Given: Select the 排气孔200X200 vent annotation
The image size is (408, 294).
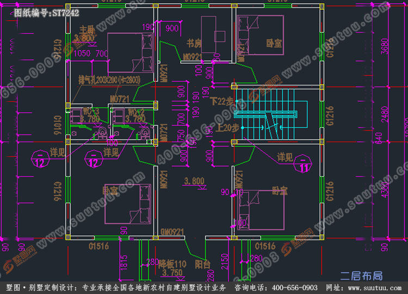Looking at the screenshot, I should tap(109, 80).
